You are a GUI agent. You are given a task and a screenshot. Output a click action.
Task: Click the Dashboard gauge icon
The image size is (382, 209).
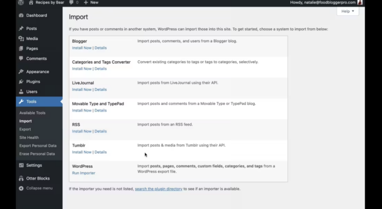(x=21, y=15)
